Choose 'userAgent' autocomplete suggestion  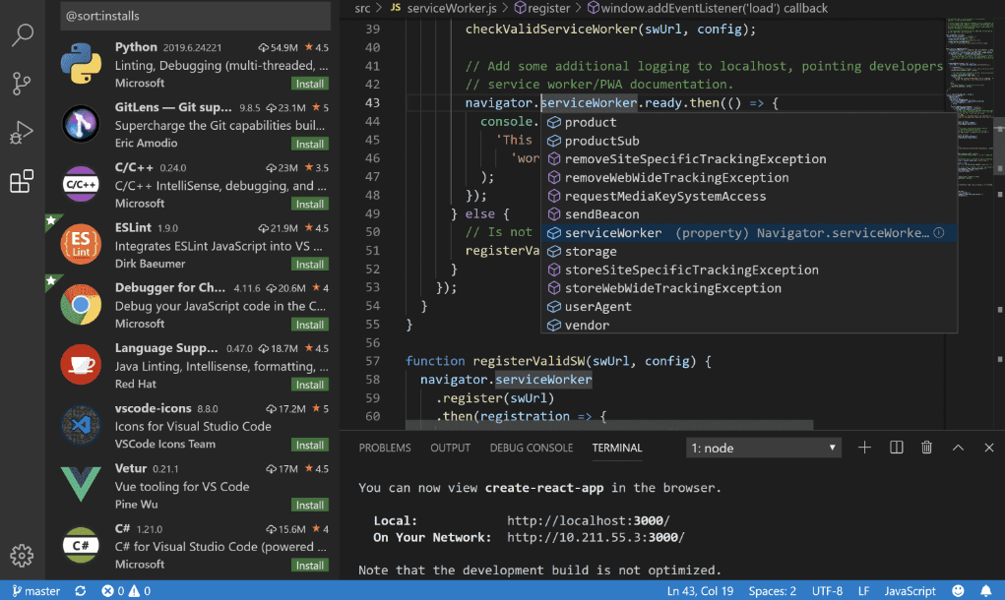click(x=749, y=307)
